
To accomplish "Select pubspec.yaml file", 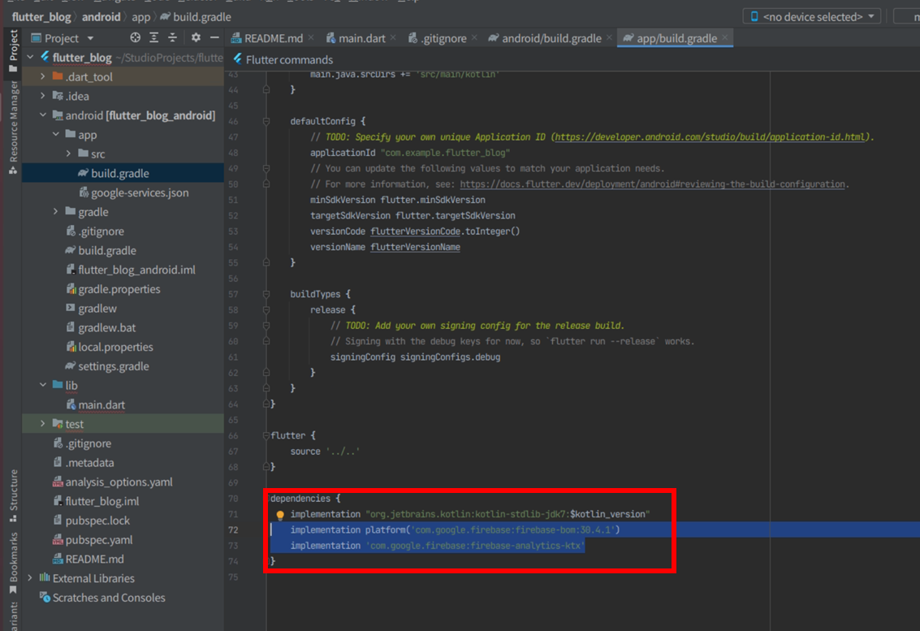I will 93,540.
